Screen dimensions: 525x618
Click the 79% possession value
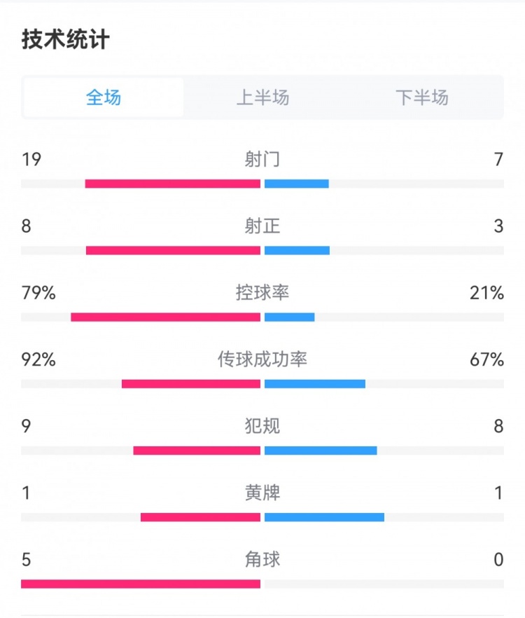38,293
